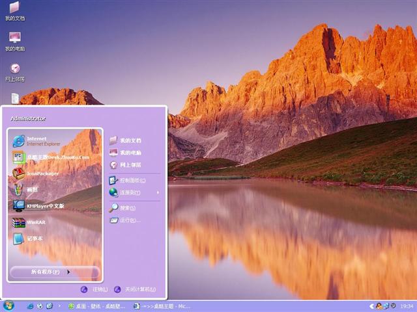Click the Administrator user name

[x=28, y=118]
